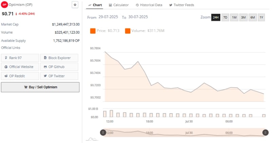Click the left range slider handle
The image size is (280, 143).
[103, 132]
